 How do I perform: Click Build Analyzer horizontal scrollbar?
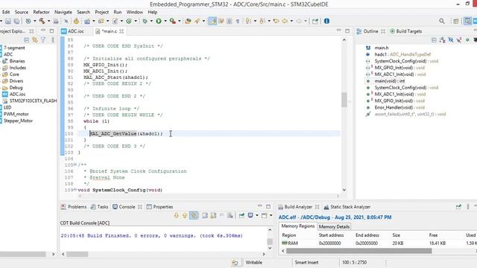point(358,251)
